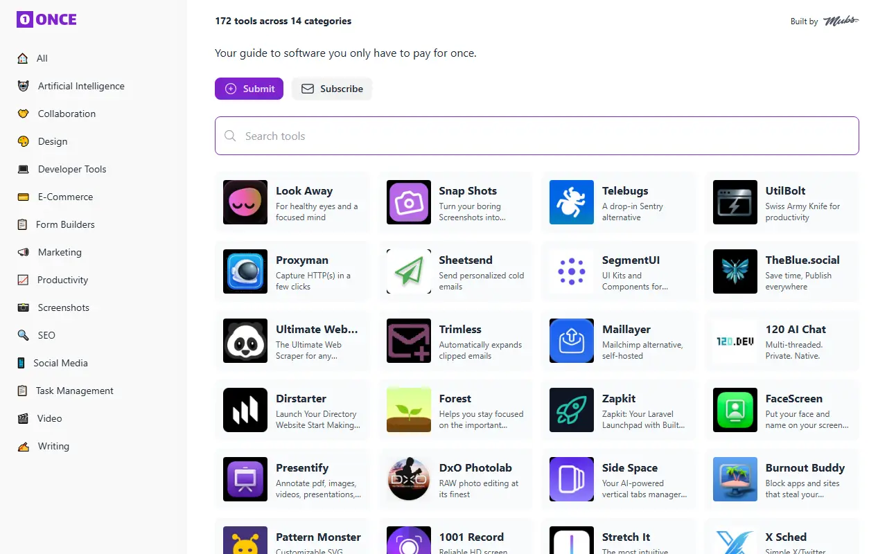Open the Ultimate Web panda icon
This screenshot has width=887, height=554.
245,341
